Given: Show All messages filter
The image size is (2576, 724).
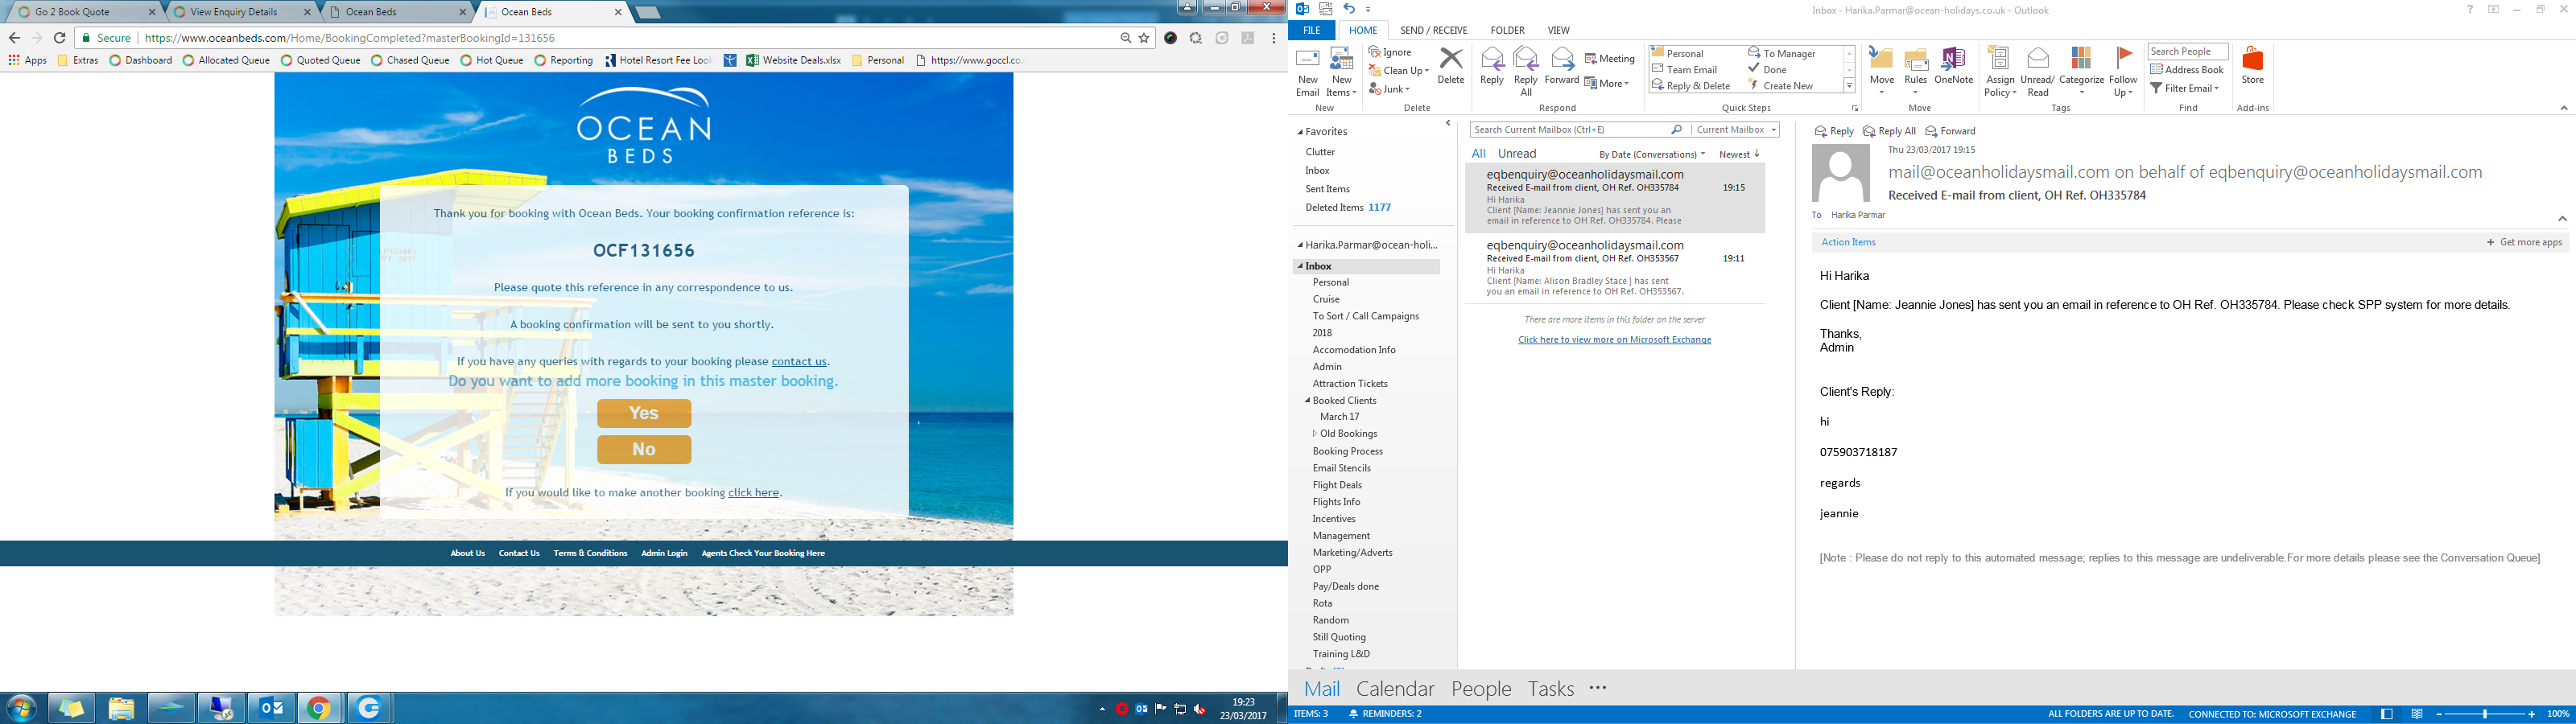Looking at the screenshot, I should pos(1478,154).
